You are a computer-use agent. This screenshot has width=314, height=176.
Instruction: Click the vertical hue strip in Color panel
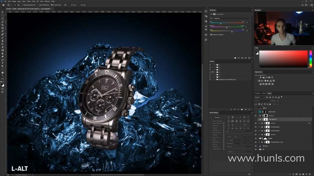click(x=311, y=59)
